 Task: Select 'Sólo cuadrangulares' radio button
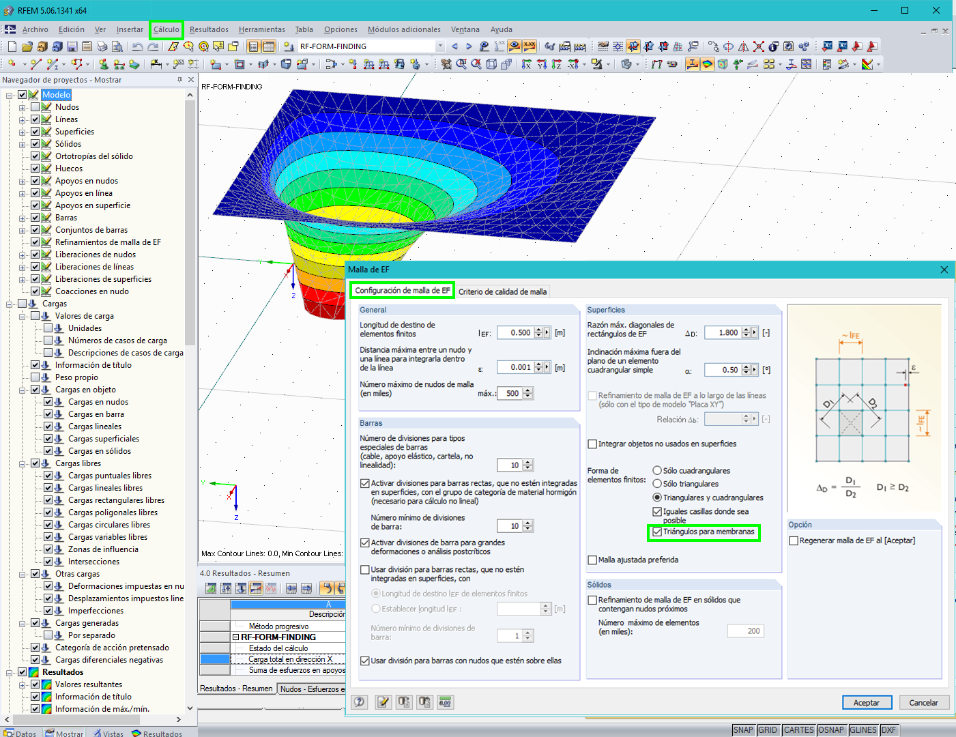pyautogui.click(x=657, y=471)
